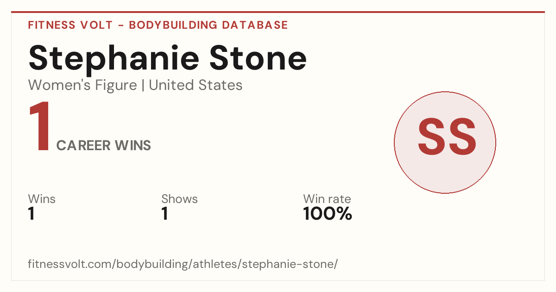The width and height of the screenshot is (556, 292).
Task: Click the Stephanie Stone name heading
Action: [167, 58]
